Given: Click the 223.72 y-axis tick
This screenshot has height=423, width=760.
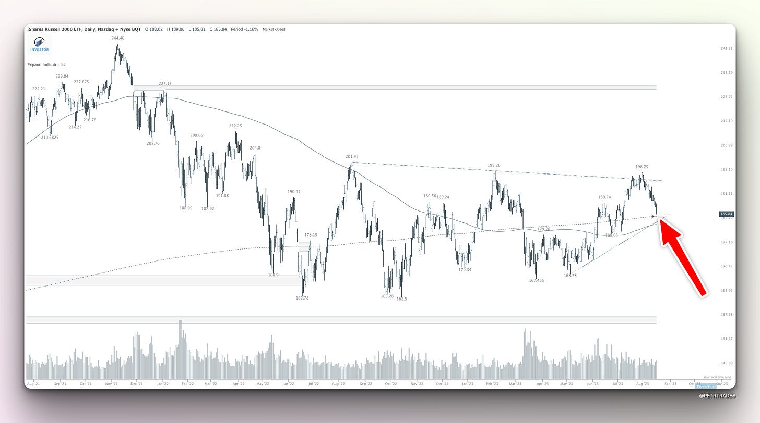Looking at the screenshot, I should click(x=727, y=97).
